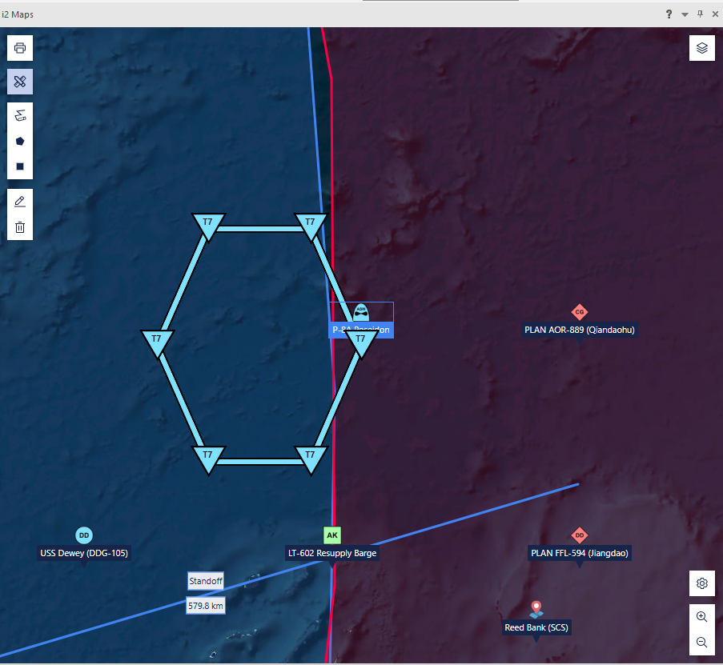This screenshot has width=723, height=665.
Task: Expand the panel options dropdown arrow
Action: tap(685, 14)
